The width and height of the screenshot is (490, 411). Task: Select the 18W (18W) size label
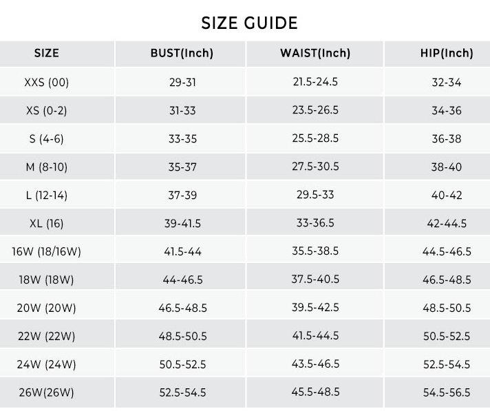pyautogui.click(x=47, y=280)
